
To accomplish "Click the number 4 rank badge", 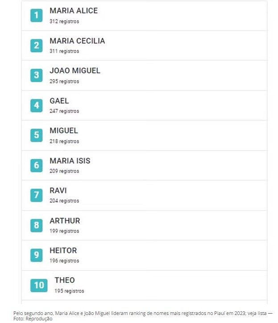I will [37, 105].
